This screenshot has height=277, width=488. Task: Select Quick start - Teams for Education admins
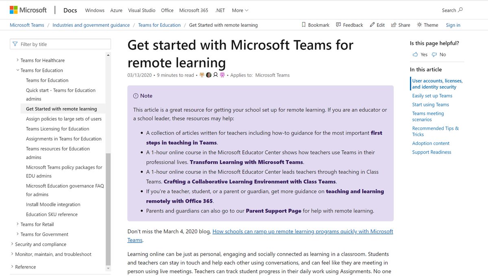coord(61,95)
